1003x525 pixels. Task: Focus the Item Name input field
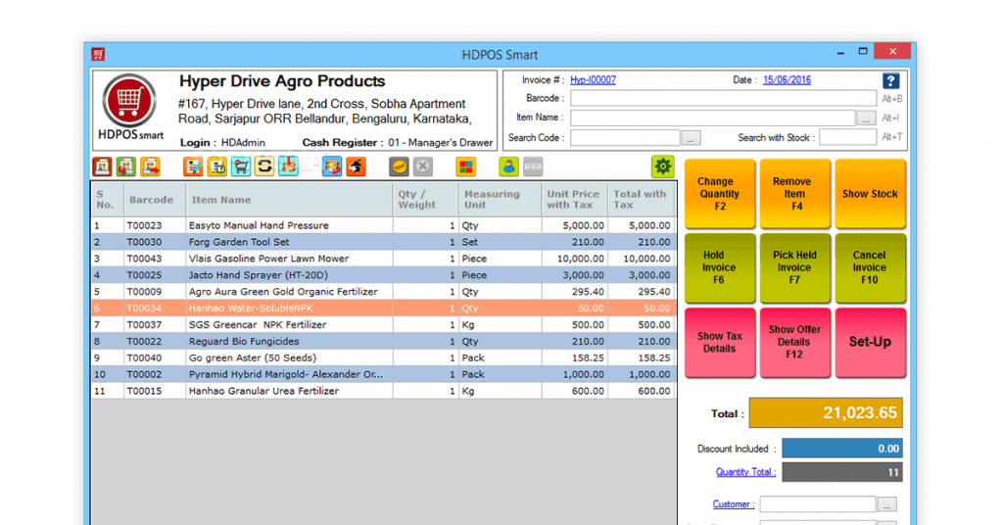[713, 118]
